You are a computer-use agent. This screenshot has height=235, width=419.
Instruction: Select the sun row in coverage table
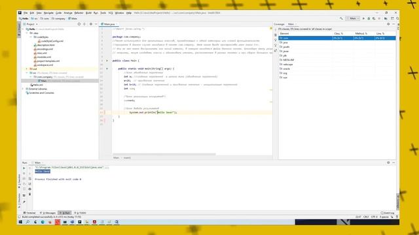point(337,78)
